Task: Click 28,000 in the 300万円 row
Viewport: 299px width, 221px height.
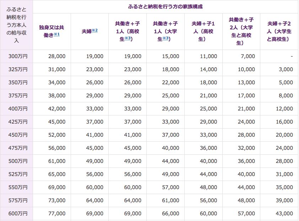Action: [57, 56]
